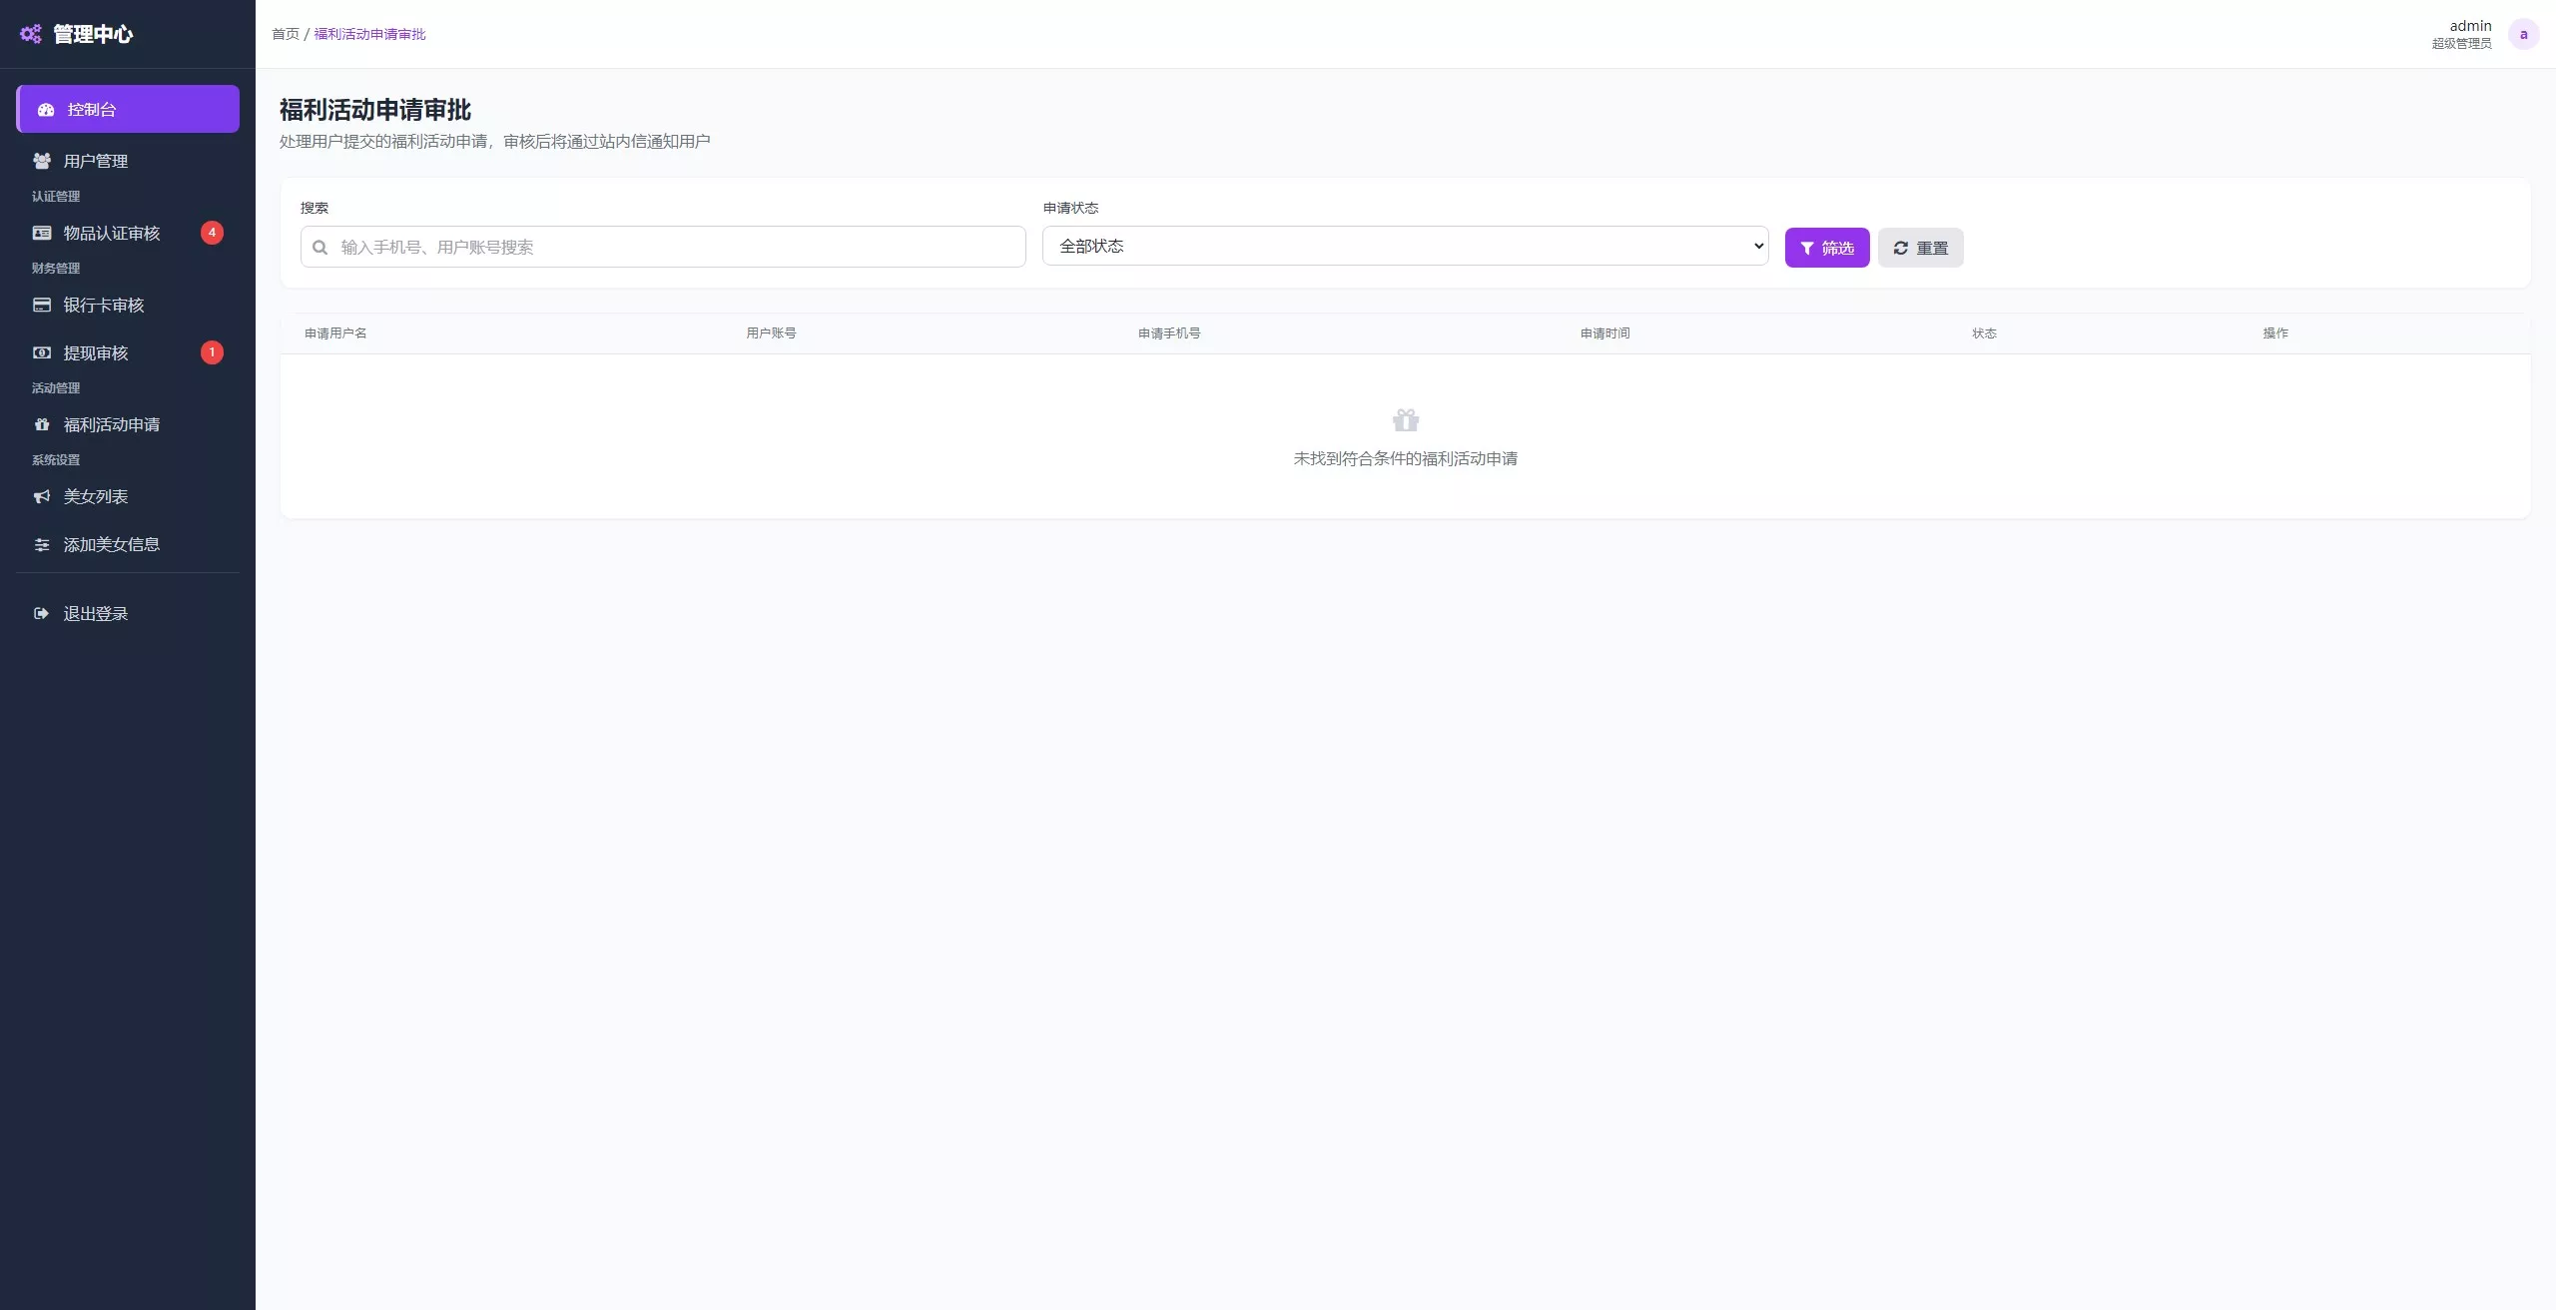Click the 首页 breadcrumb link

pyautogui.click(x=286, y=34)
